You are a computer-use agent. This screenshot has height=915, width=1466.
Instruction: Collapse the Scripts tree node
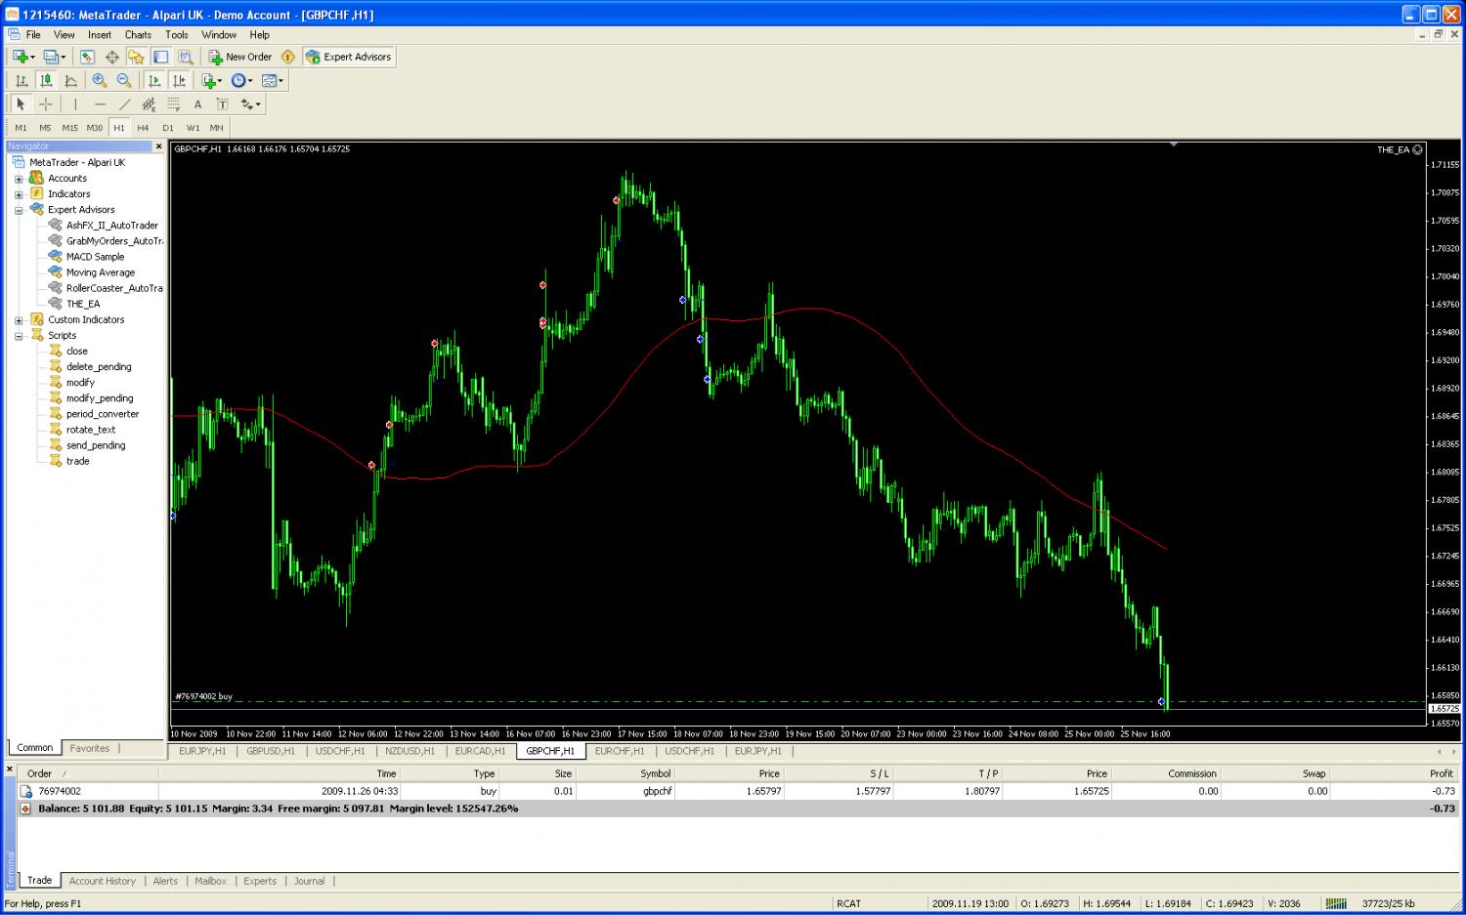coord(19,336)
